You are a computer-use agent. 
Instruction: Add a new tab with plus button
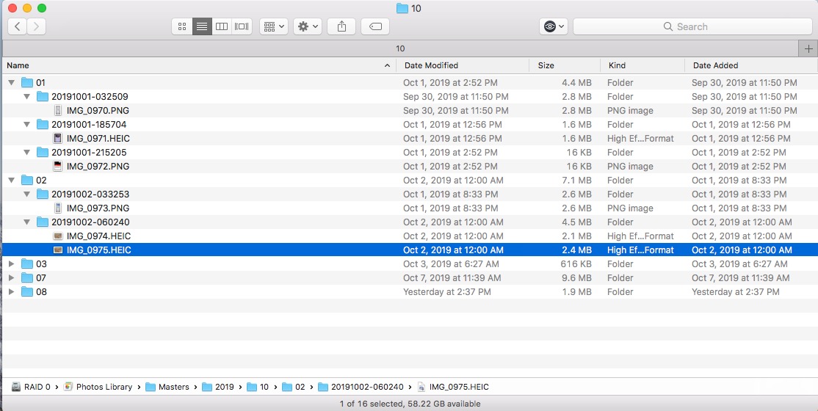tap(808, 48)
